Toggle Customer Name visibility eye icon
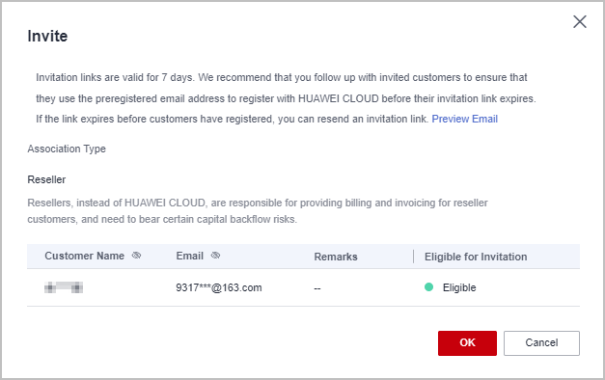The height and width of the screenshot is (380, 605). point(137,256)
